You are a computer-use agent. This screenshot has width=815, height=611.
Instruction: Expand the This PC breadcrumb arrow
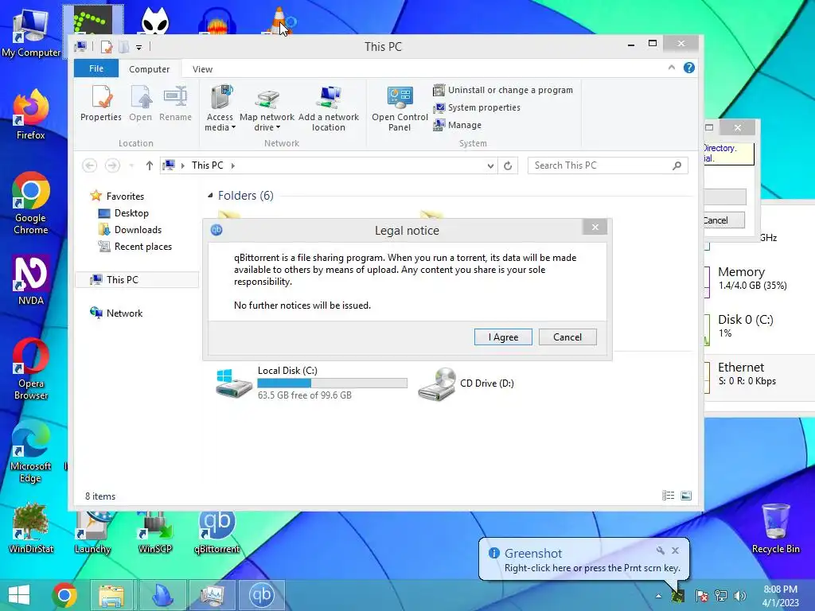pos(233,165)
